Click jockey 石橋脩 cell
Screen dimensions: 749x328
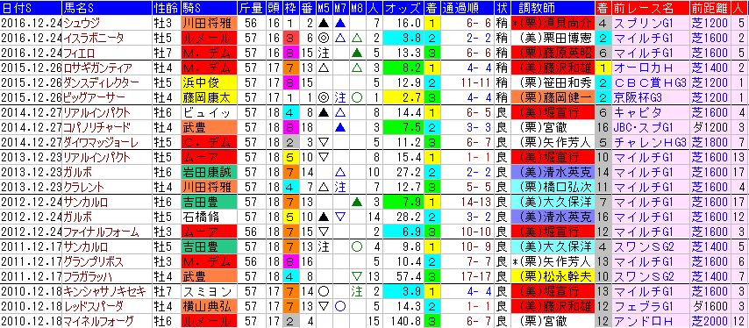click(x=209, y=216)
